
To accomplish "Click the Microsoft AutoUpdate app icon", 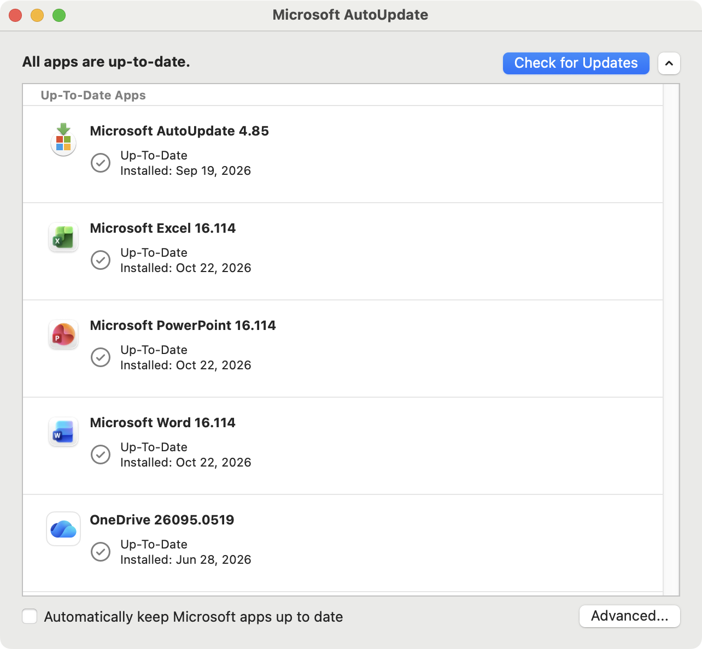I will tap(63, 140).
